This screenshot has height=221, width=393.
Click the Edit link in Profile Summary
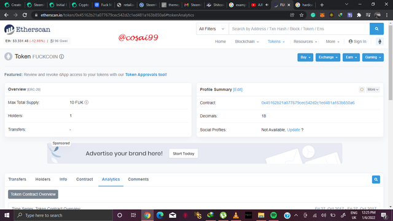[238, 90]
